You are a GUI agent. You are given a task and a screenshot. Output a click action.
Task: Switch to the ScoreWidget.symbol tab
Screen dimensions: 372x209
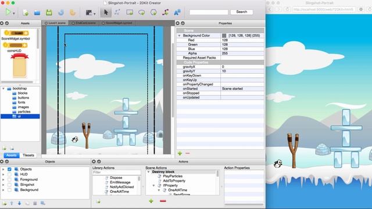[x=117, y=23]
